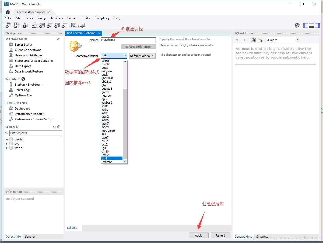Open Data Export in Navigator
323x243 pixels.
pyautogui.click(x=23, y=66)
